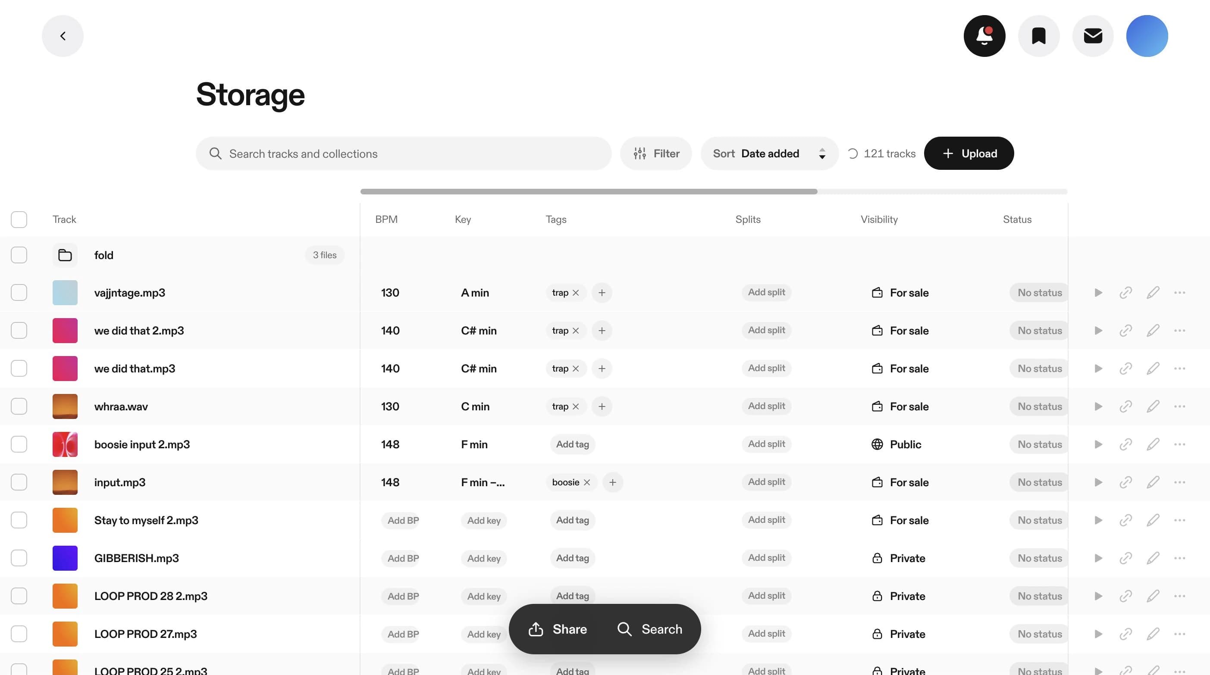Open the No status menu for we did that.mp3
Screen dimensions: 1210x675
pos(1039,369)
